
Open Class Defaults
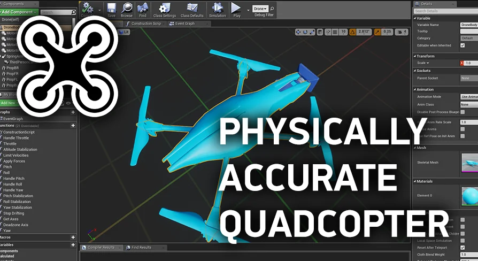pos(192,10)
